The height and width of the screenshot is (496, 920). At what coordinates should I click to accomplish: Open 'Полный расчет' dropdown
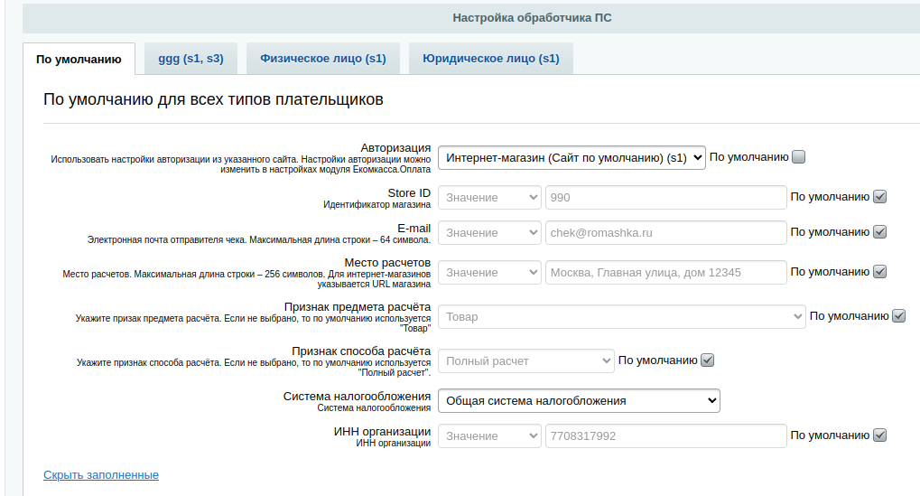click(x=525, y=361)
